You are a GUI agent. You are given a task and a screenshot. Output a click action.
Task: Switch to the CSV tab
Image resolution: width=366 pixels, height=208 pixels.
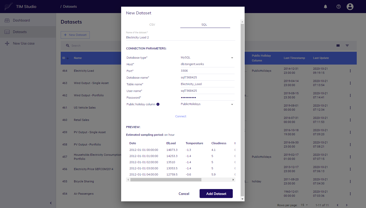click(x=152, y=25)
